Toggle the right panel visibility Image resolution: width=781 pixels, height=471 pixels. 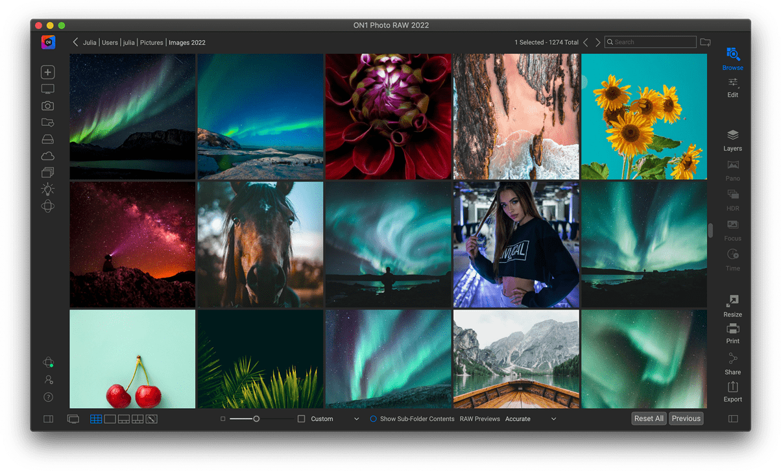tap(733, 419)
